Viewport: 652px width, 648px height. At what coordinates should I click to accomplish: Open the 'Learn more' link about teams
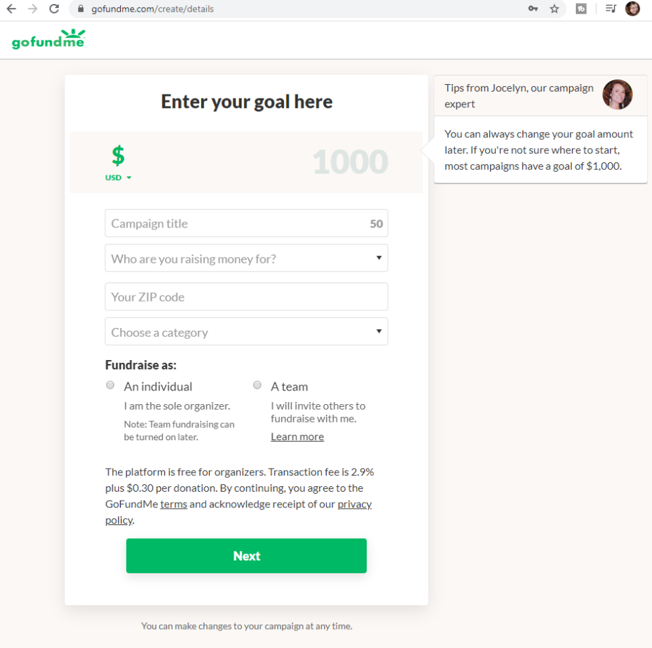pos(297,436)
